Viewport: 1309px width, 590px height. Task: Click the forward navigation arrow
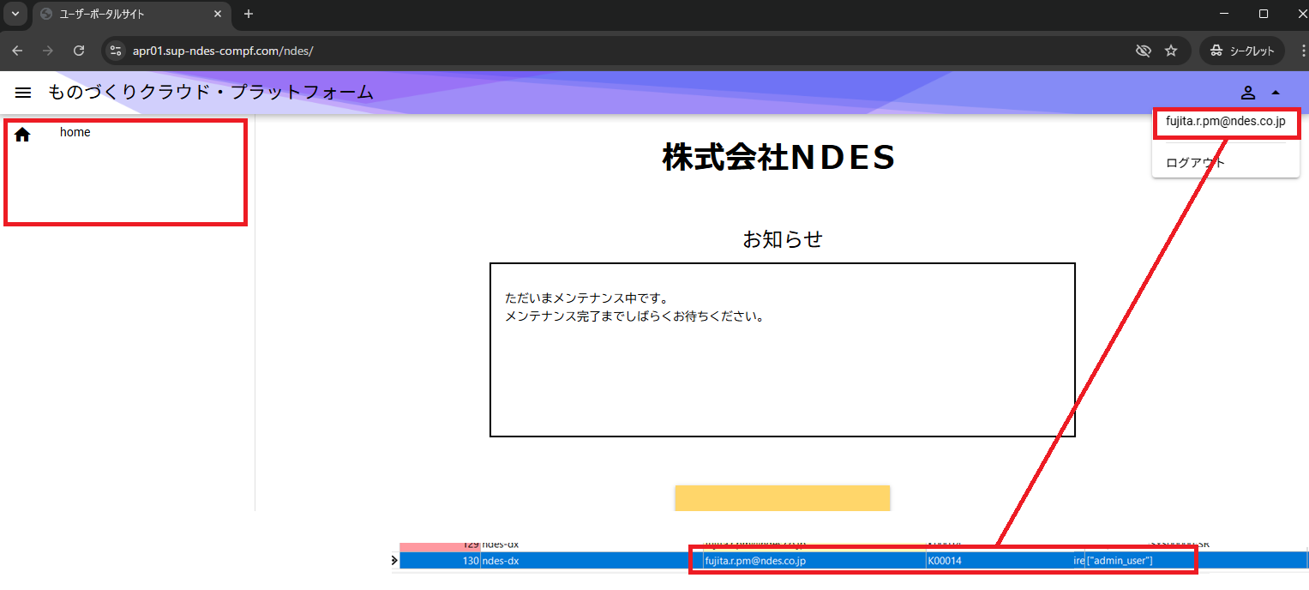[x=48, y=51]
